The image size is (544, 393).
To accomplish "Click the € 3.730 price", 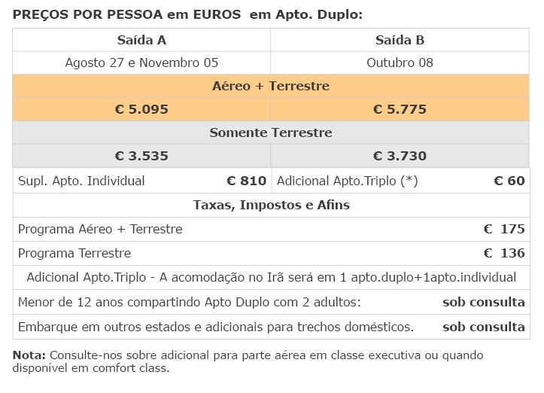I will [400, 156].
